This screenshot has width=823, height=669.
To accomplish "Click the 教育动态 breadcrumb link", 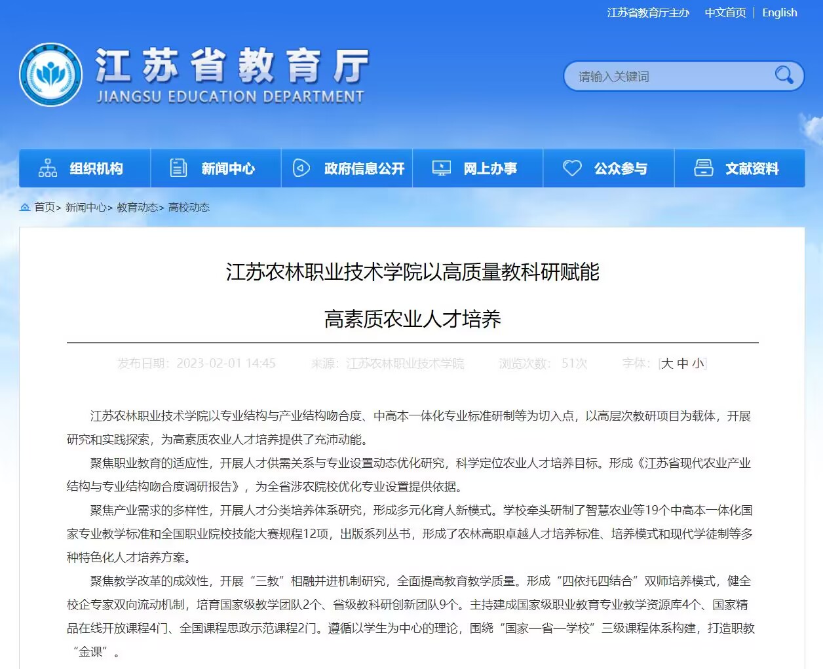I will [137, 207].
